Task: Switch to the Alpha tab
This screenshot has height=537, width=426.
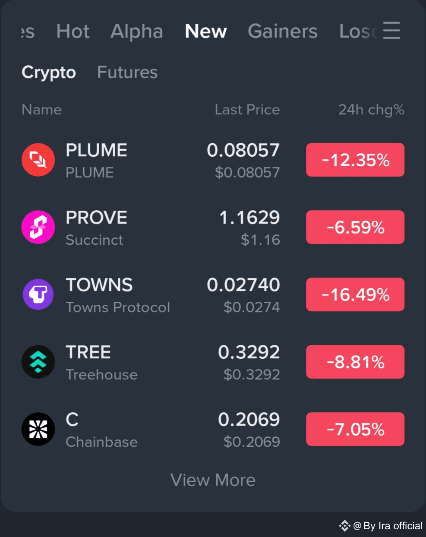Action: [x=137, y=32]
